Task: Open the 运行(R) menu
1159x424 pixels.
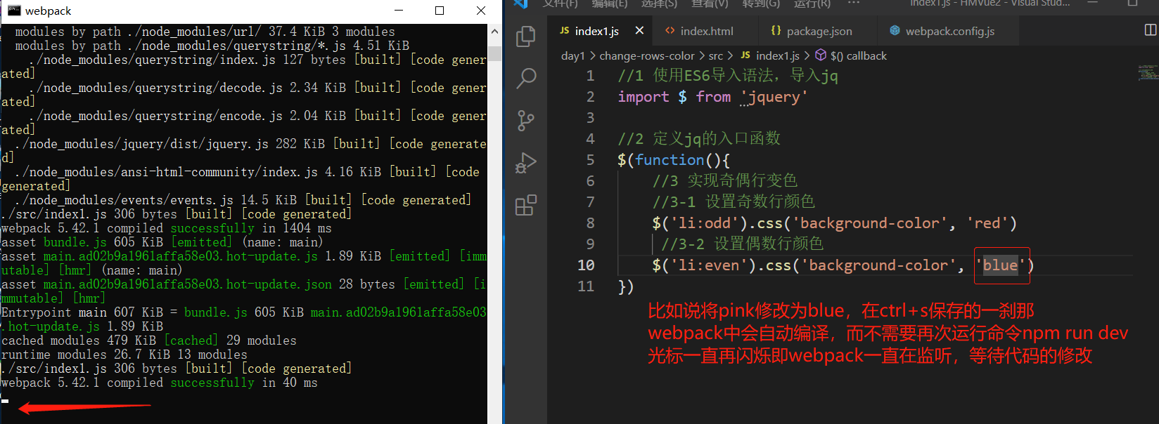Action: coord(812,4)
